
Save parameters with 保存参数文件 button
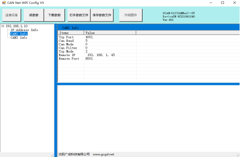coord(102,15)
